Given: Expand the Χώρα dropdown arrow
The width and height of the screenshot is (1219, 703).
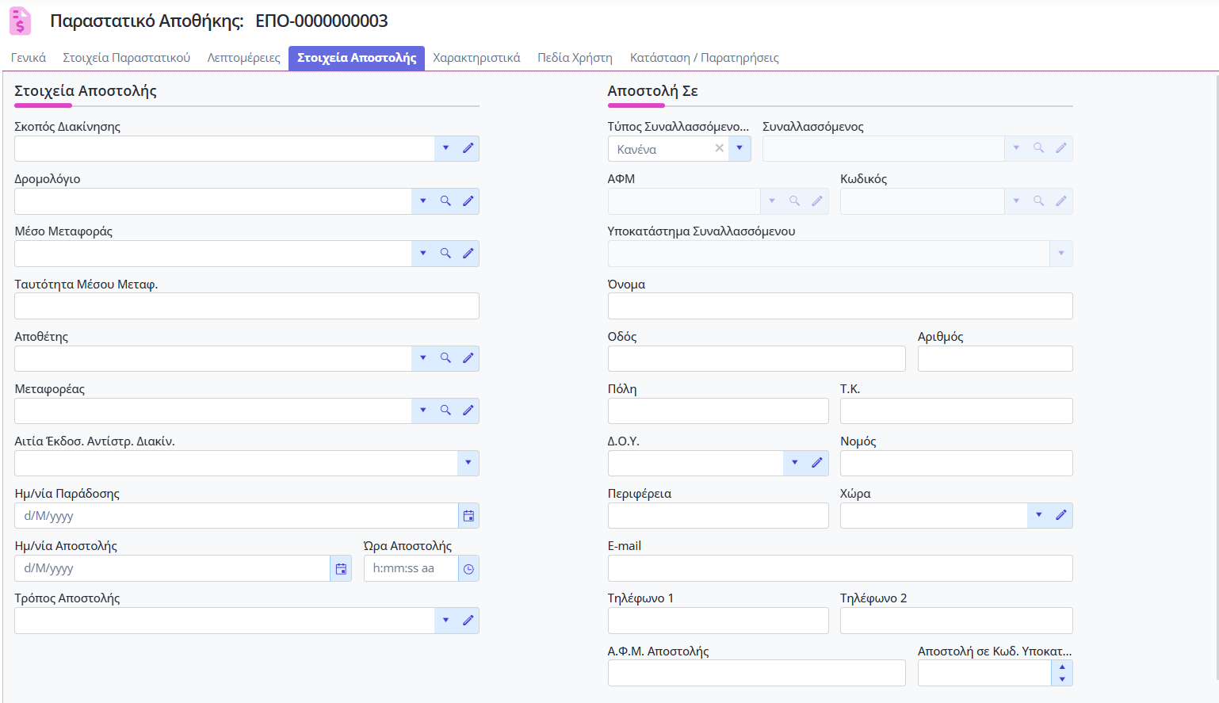Looking at the screenshot, I should [x=1038, y=515].
